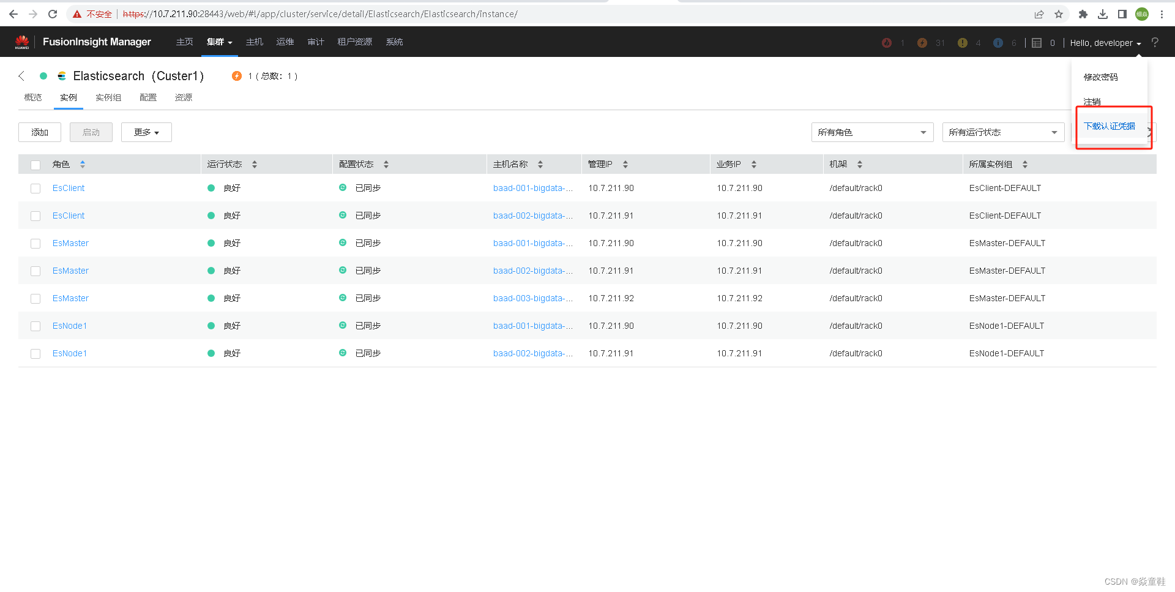Switch to the 概览 tab

click(x=33, y=97)
